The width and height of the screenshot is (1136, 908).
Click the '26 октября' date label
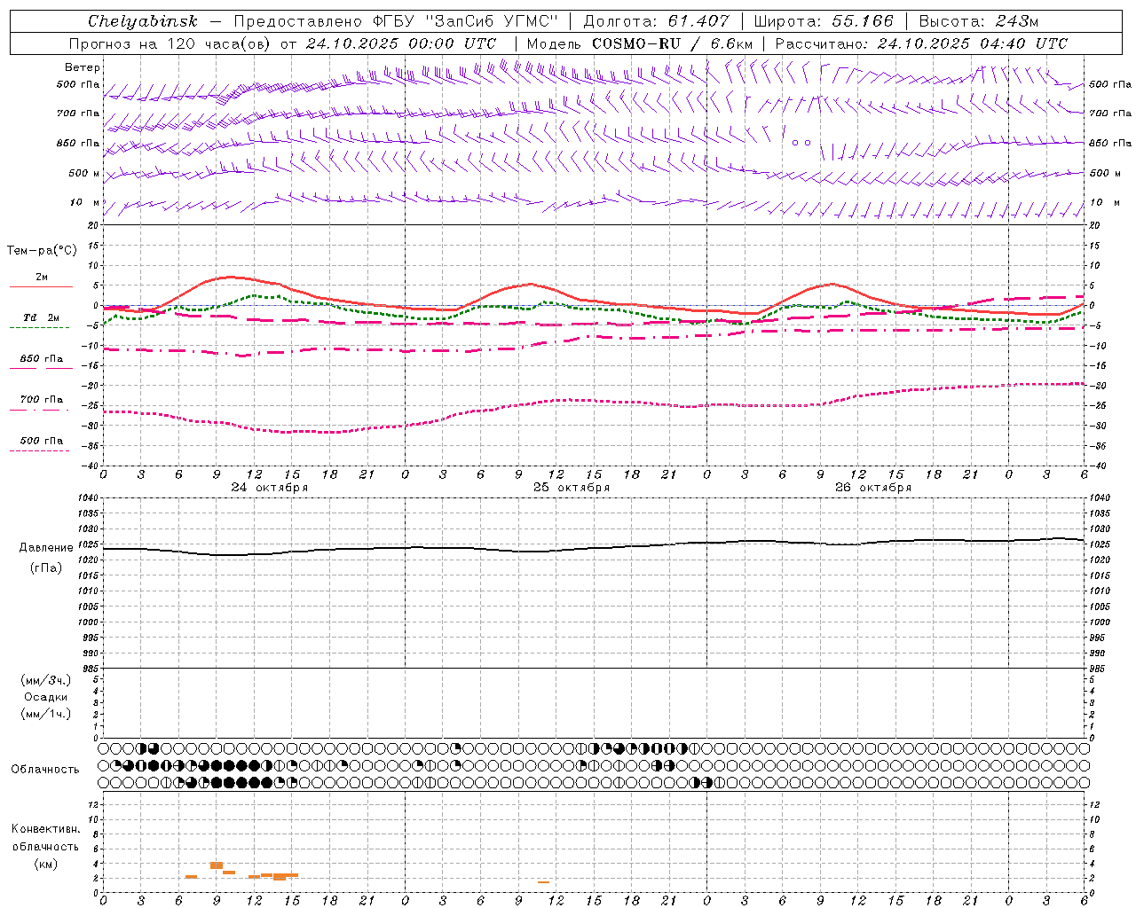click(x=873, y=488)
